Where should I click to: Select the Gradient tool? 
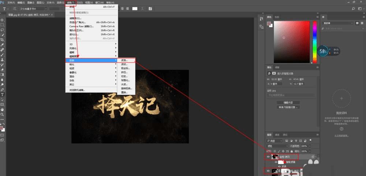pos(2,75)
